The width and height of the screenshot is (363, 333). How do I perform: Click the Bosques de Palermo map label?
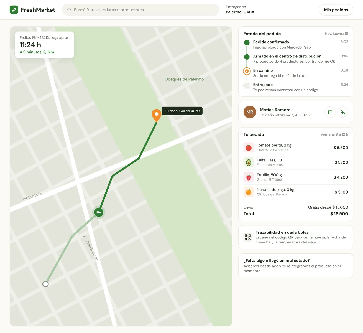[x=185, y=79]
